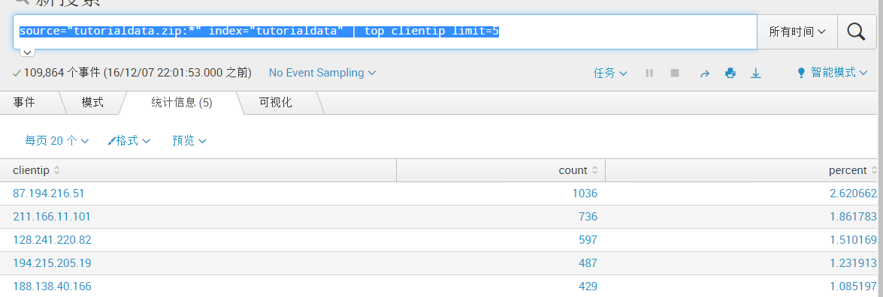Click into the search query field
Screen dimensions: 883x297
pos(386,31)
